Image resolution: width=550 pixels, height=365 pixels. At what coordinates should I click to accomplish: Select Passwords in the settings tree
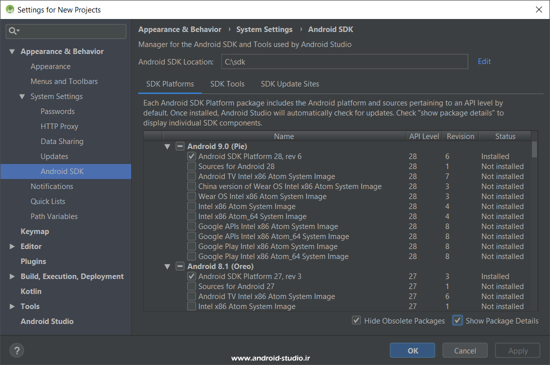(x=58, y=111)
